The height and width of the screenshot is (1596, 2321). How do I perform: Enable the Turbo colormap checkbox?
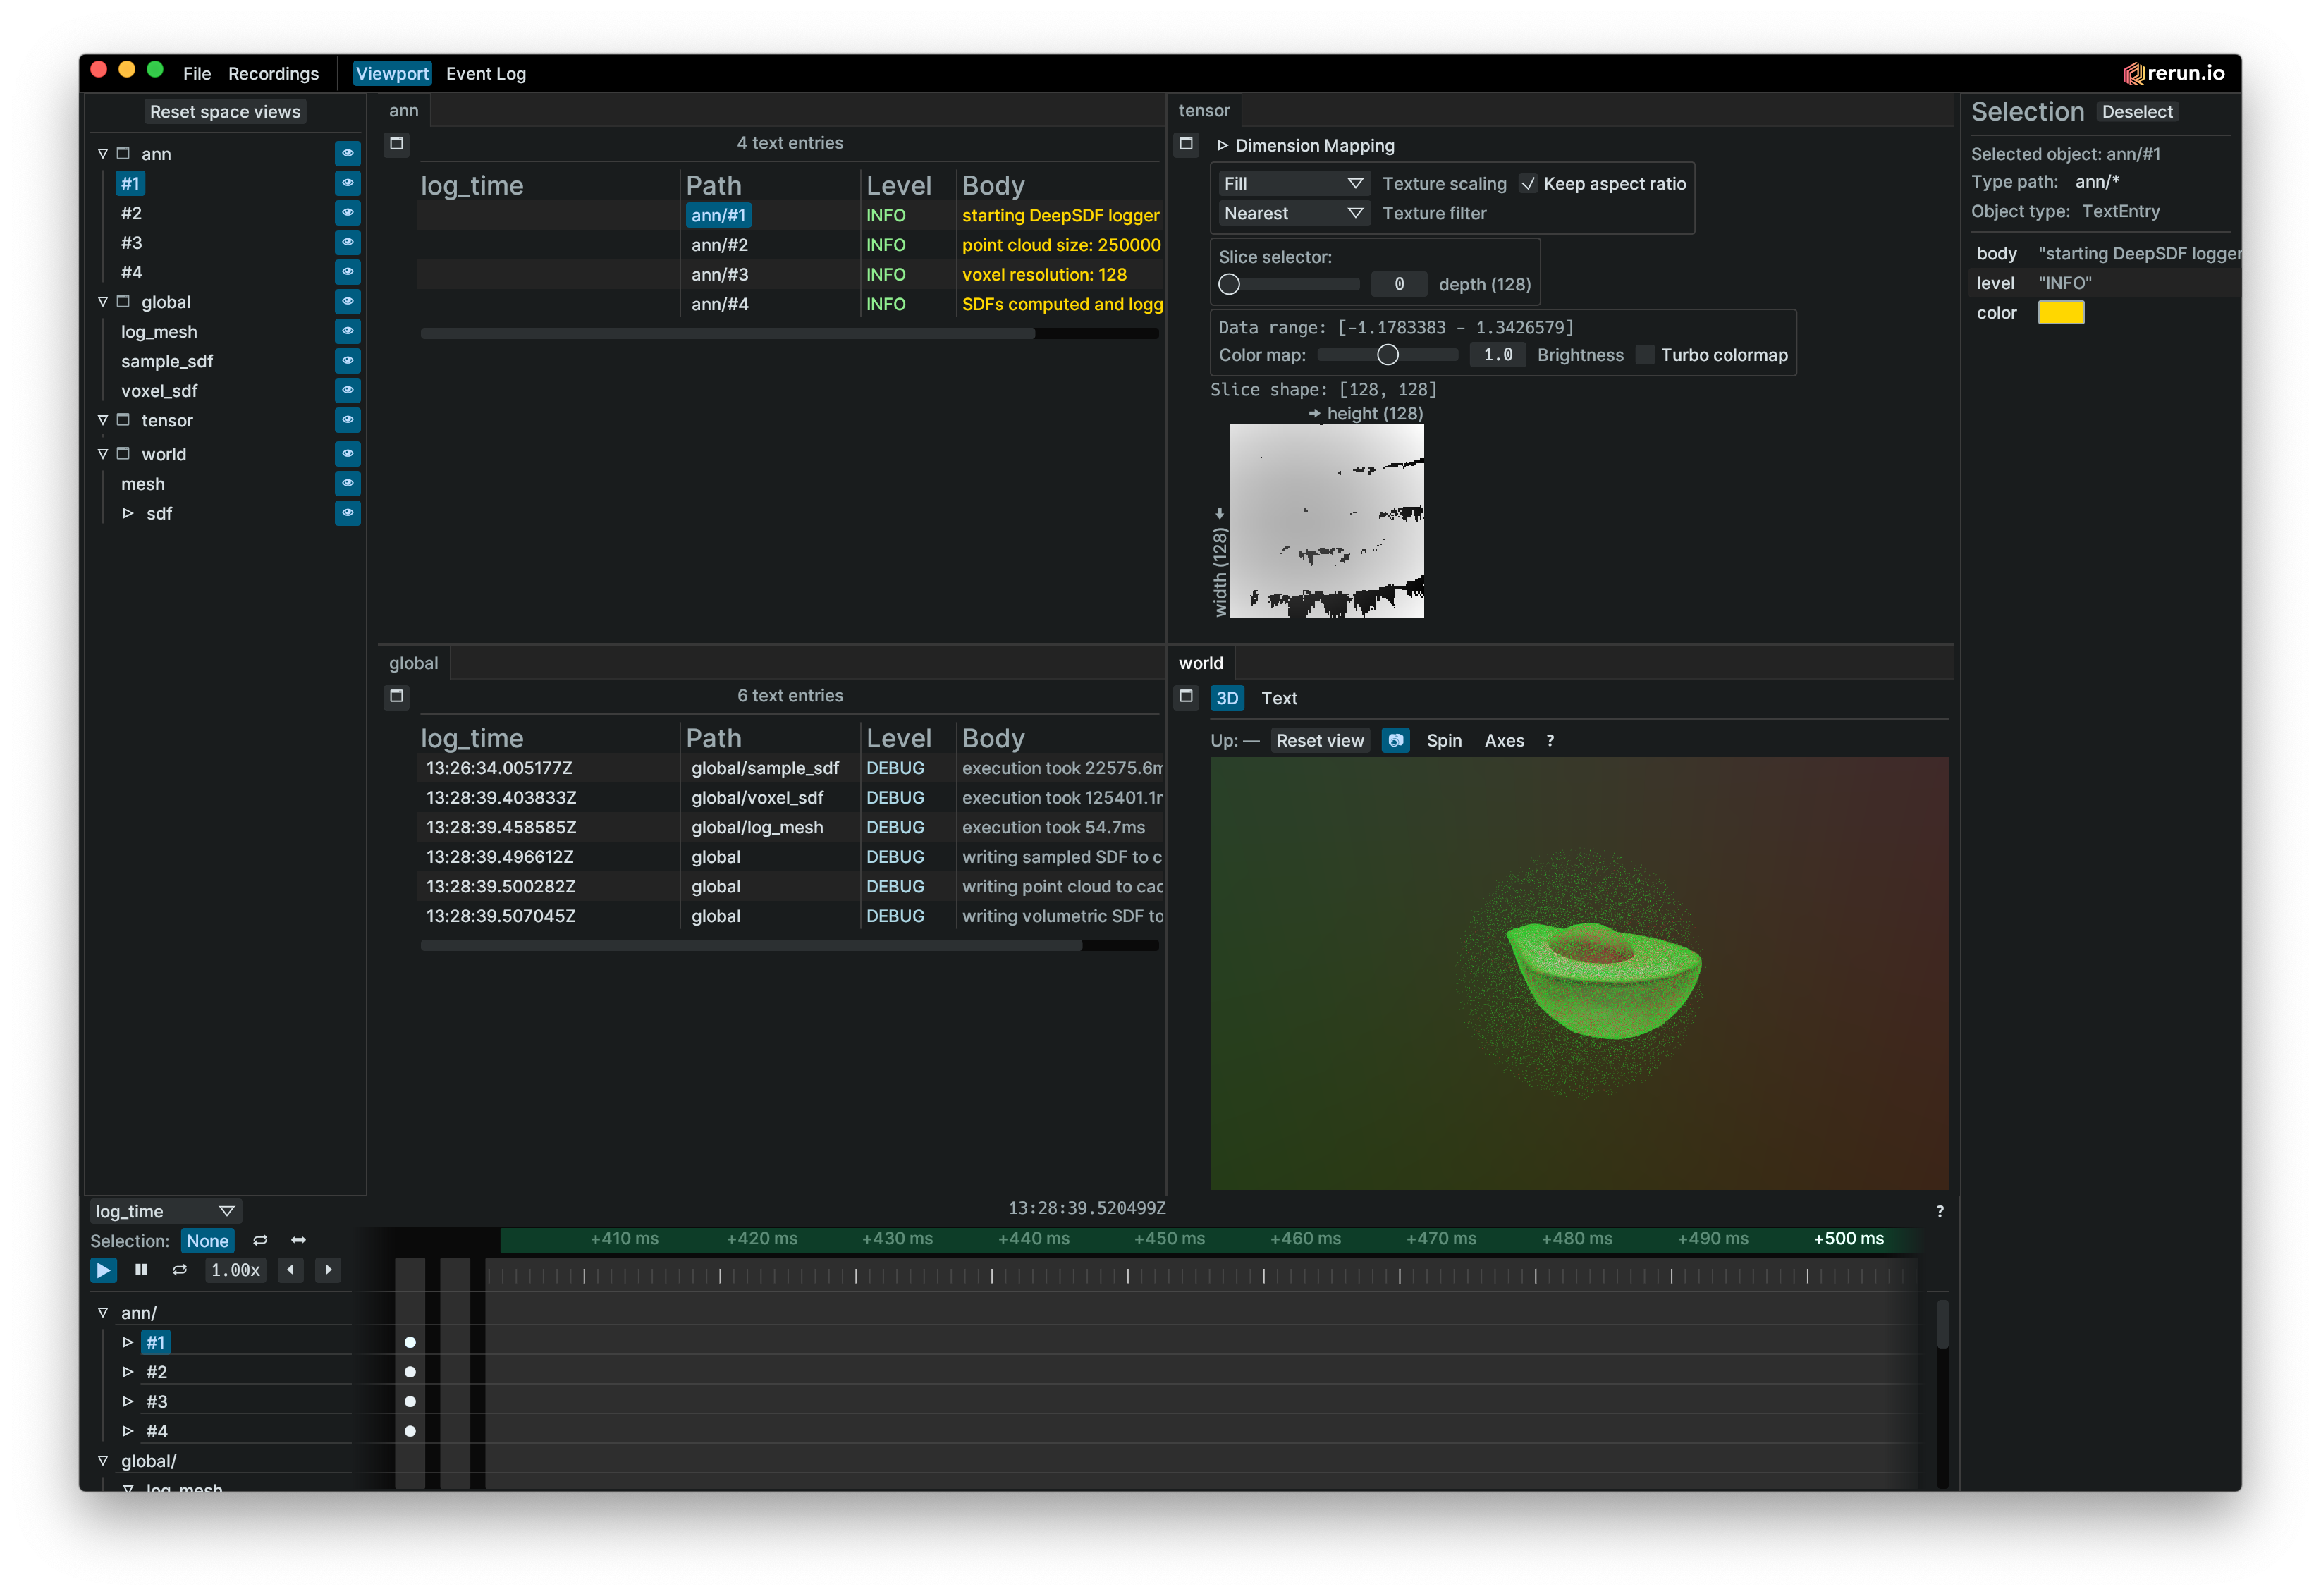coord(1644,355)
